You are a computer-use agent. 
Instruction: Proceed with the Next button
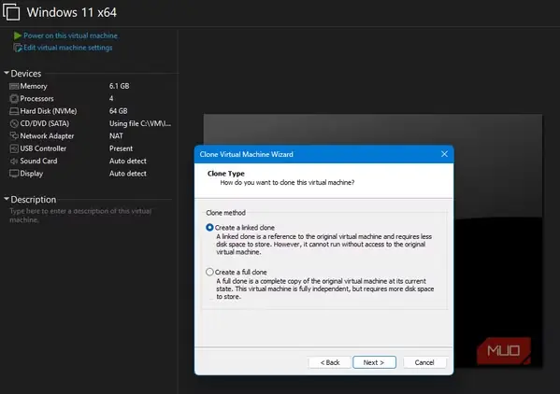coord(374,362)
